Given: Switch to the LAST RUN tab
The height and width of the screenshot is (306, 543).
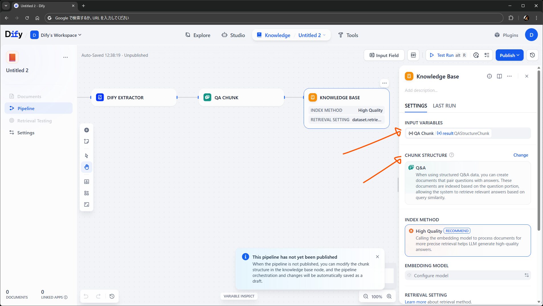Looking at the screenshot, I should tap(444, 106).
